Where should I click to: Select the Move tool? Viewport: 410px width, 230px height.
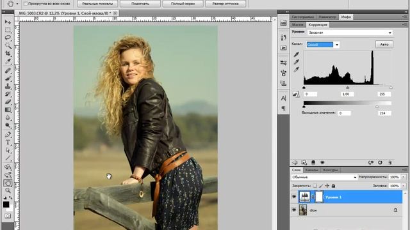click(8, 22)
